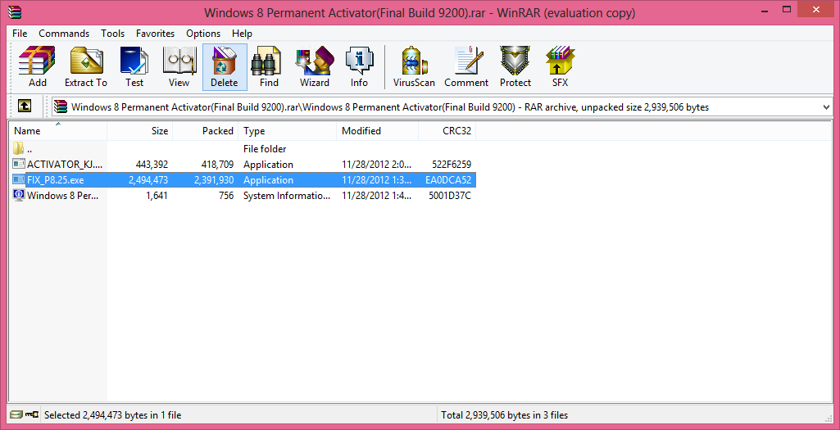840x430 pixels.
Task: Click the 'Total 2,939,506 bytes' status text
Action: (x=504, y=415)
